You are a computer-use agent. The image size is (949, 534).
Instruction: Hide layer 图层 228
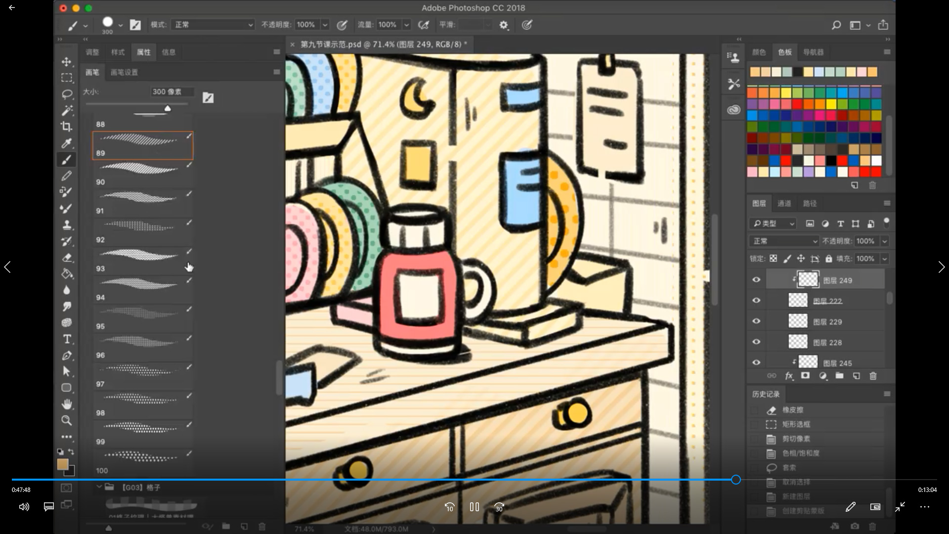click(756, 342)
